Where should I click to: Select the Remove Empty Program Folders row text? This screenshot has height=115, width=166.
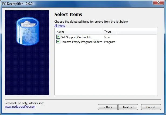coord(82,42)
